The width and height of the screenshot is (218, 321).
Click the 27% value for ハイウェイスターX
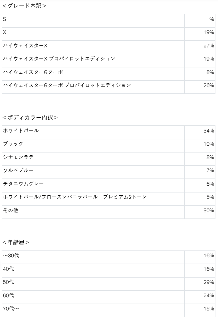(x=209, y=46)
